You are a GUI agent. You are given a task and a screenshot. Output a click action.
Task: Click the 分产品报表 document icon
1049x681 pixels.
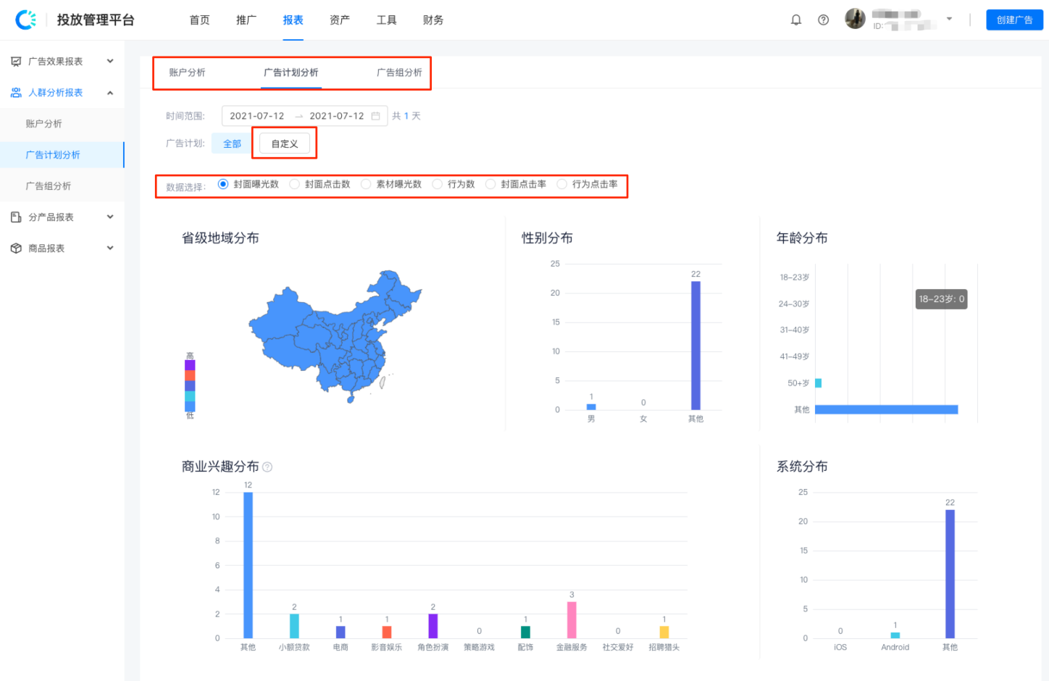pos(16,217)
